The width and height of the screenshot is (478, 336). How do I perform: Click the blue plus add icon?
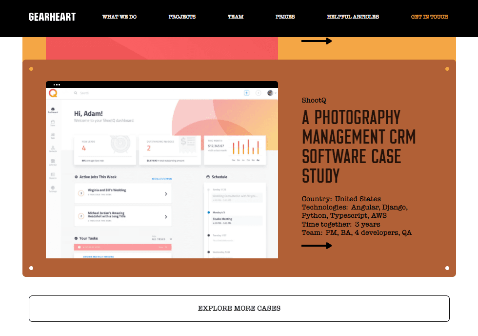coord(246,93)
